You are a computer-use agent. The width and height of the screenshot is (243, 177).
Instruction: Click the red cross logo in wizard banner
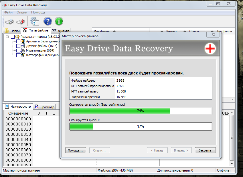tap(210, 48)
